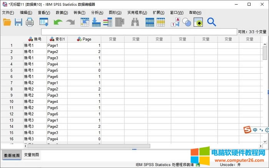Open the 图形(G) menu
269x168 pixels.
pyautogui.click(x=115, y=13)
